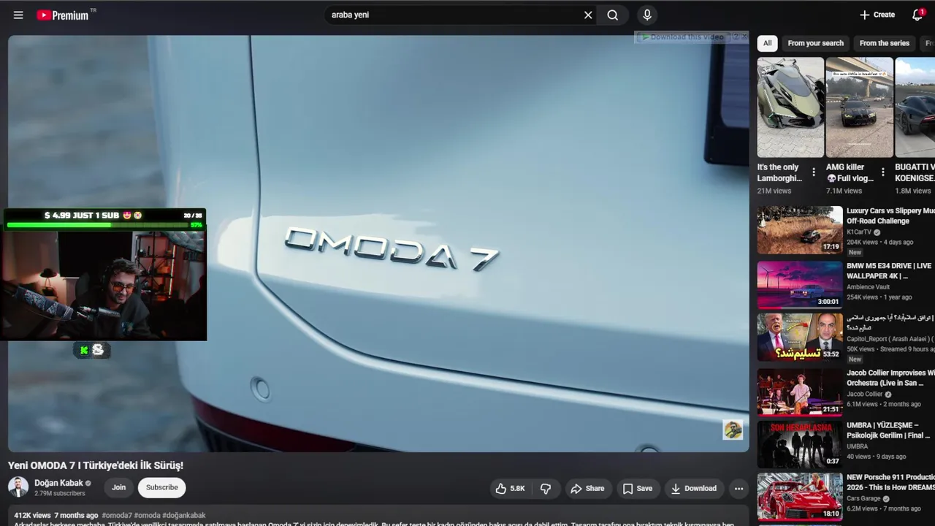Open 'UMBRA | YÜZLEŞME' video title

(888, 430)
